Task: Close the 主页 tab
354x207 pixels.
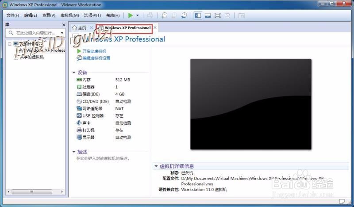Action: (x=91, y=27)
